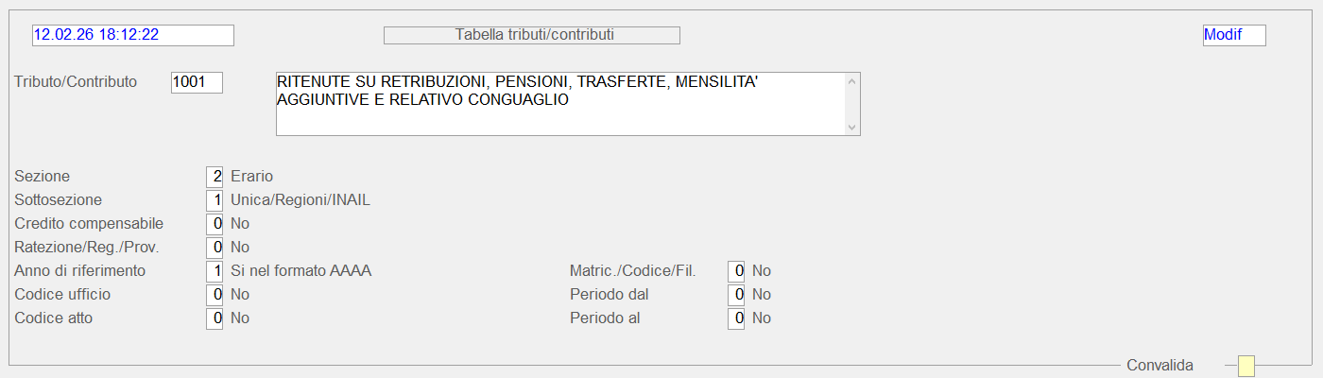The image size is (1323, 378).
Task: Click the Ratezione/Reg./Prov. value field
Action: (215, 248)
